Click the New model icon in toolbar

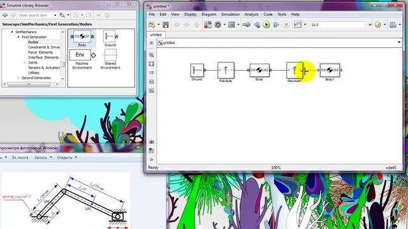coord(152,25)
